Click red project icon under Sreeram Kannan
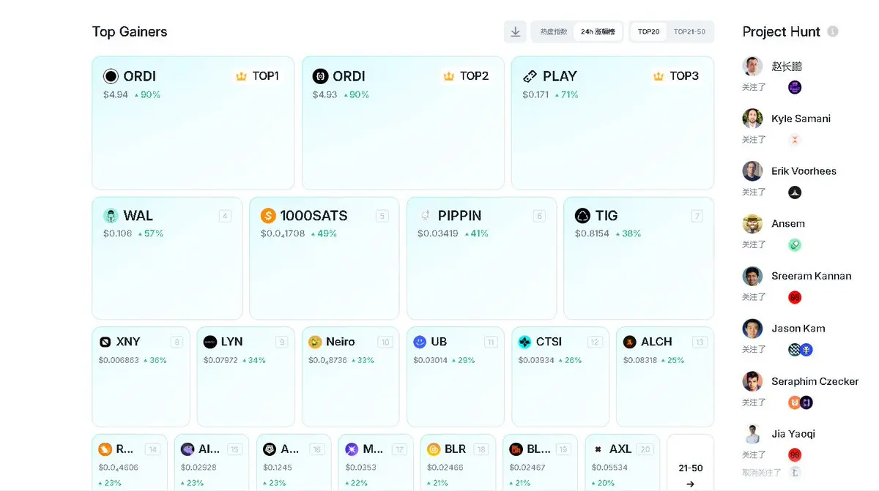879x491 pixels. click(795, 297)
